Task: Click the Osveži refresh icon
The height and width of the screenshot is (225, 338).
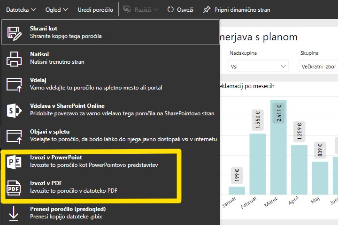Action: pyautogui.click(x=170, y=9)
